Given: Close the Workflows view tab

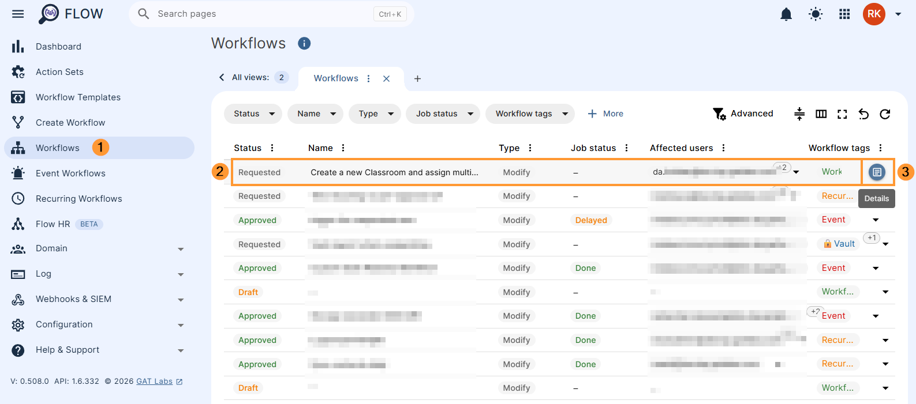Looking at the screenshot, I should pyautogui.click(x=387, y=78).
